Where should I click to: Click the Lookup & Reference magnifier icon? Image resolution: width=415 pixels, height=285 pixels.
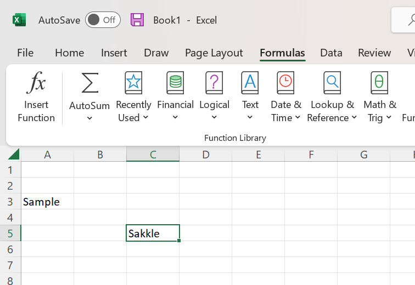(x=332, y=83)
